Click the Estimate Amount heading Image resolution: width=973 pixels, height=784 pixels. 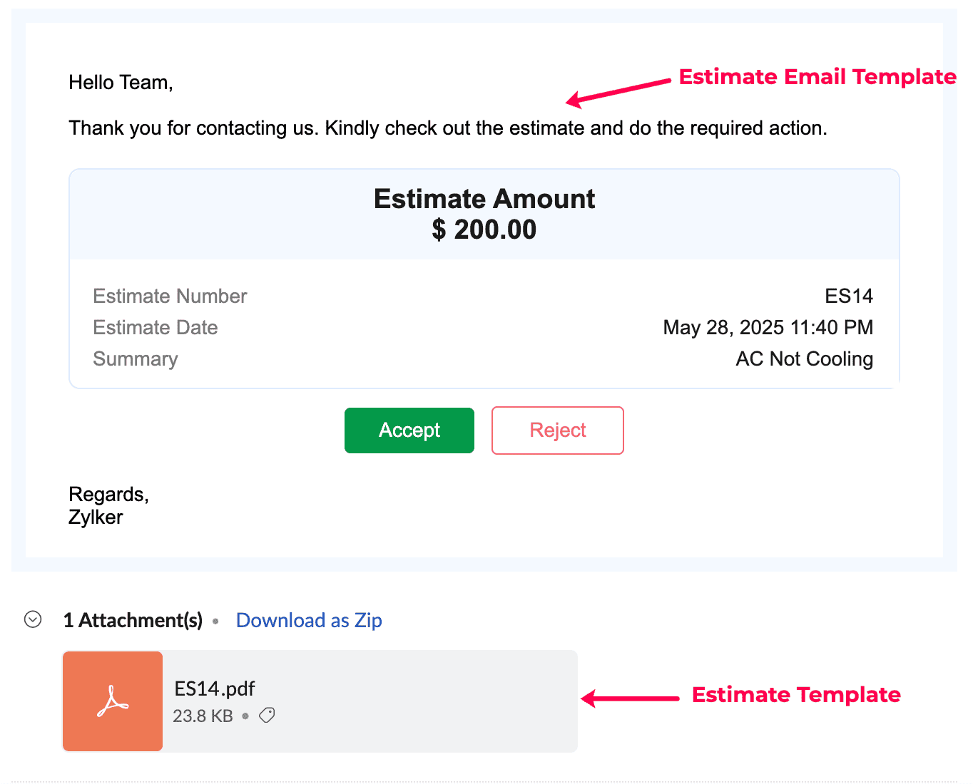[484, 199]
